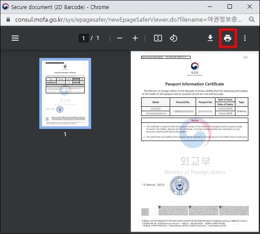260x234 pixels.
Task: Click the 'Date of Expiry' header cell
Action: (x=225, y=104)
